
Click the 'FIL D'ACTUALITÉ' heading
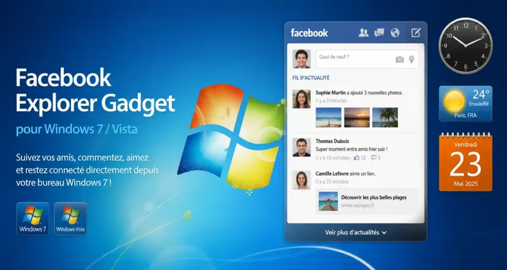coord(311,78)
